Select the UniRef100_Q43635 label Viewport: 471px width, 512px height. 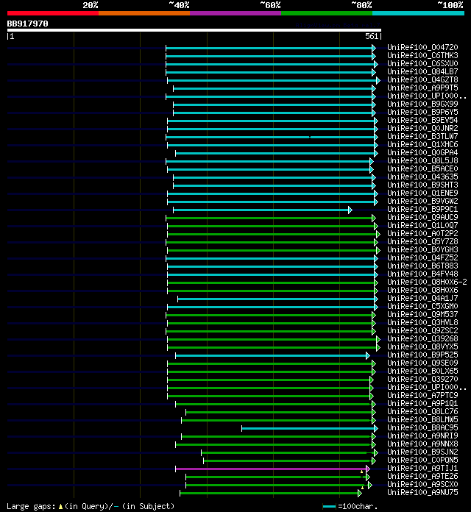(422, 177)
